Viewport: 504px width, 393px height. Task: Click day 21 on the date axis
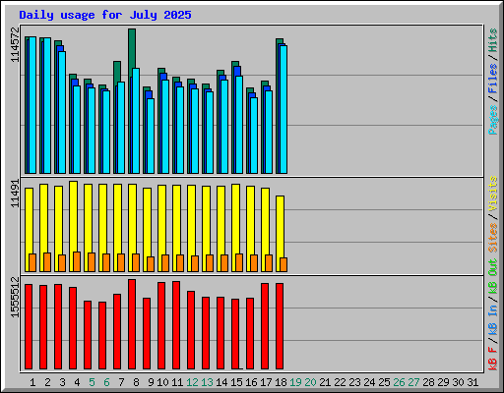[325, 382]
